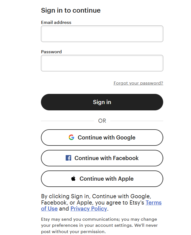Click the Google logo icon

(71, 138)
